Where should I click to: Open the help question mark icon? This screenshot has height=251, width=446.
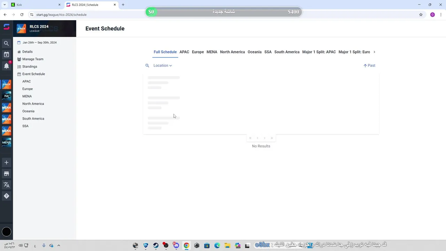tap(6, 196)
